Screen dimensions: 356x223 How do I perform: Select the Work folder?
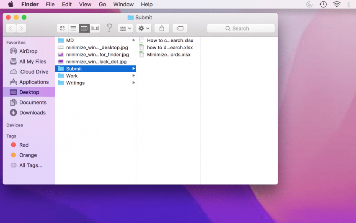coord(95,76)
